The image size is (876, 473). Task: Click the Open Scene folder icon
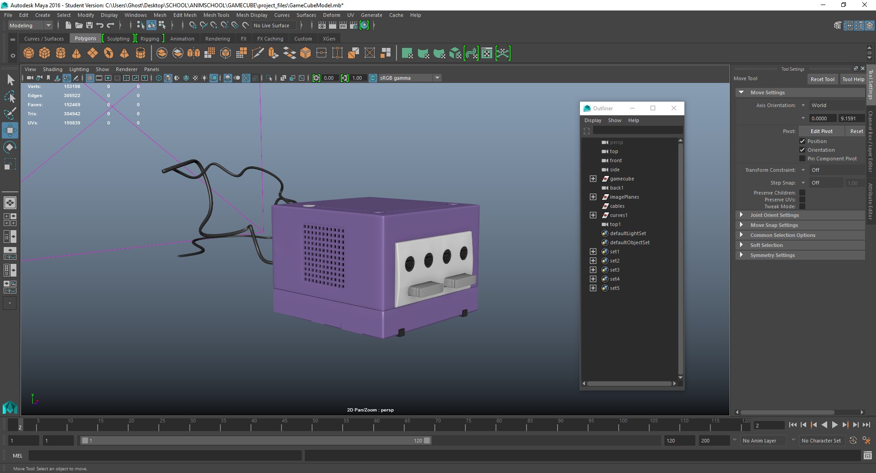click(x=79, y=25)
